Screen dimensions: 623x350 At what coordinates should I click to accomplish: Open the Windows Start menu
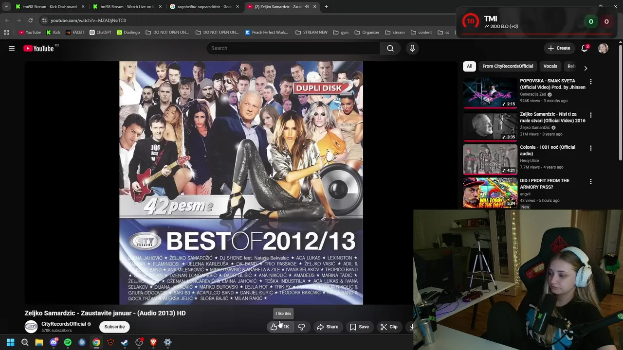pos(10,342)
